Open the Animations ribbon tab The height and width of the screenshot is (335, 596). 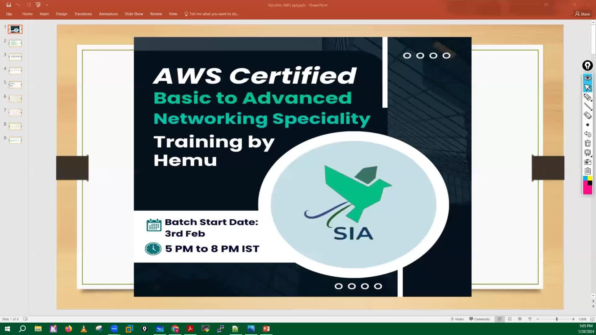(x=108, y=14)
